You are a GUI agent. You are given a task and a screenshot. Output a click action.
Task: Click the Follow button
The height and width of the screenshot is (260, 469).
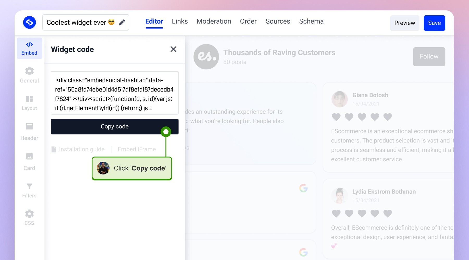(429, 57)
